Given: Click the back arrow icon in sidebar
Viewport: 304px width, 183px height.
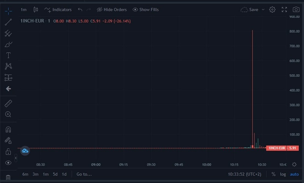Looking at the screenshot, I should [x=8, y=89].
